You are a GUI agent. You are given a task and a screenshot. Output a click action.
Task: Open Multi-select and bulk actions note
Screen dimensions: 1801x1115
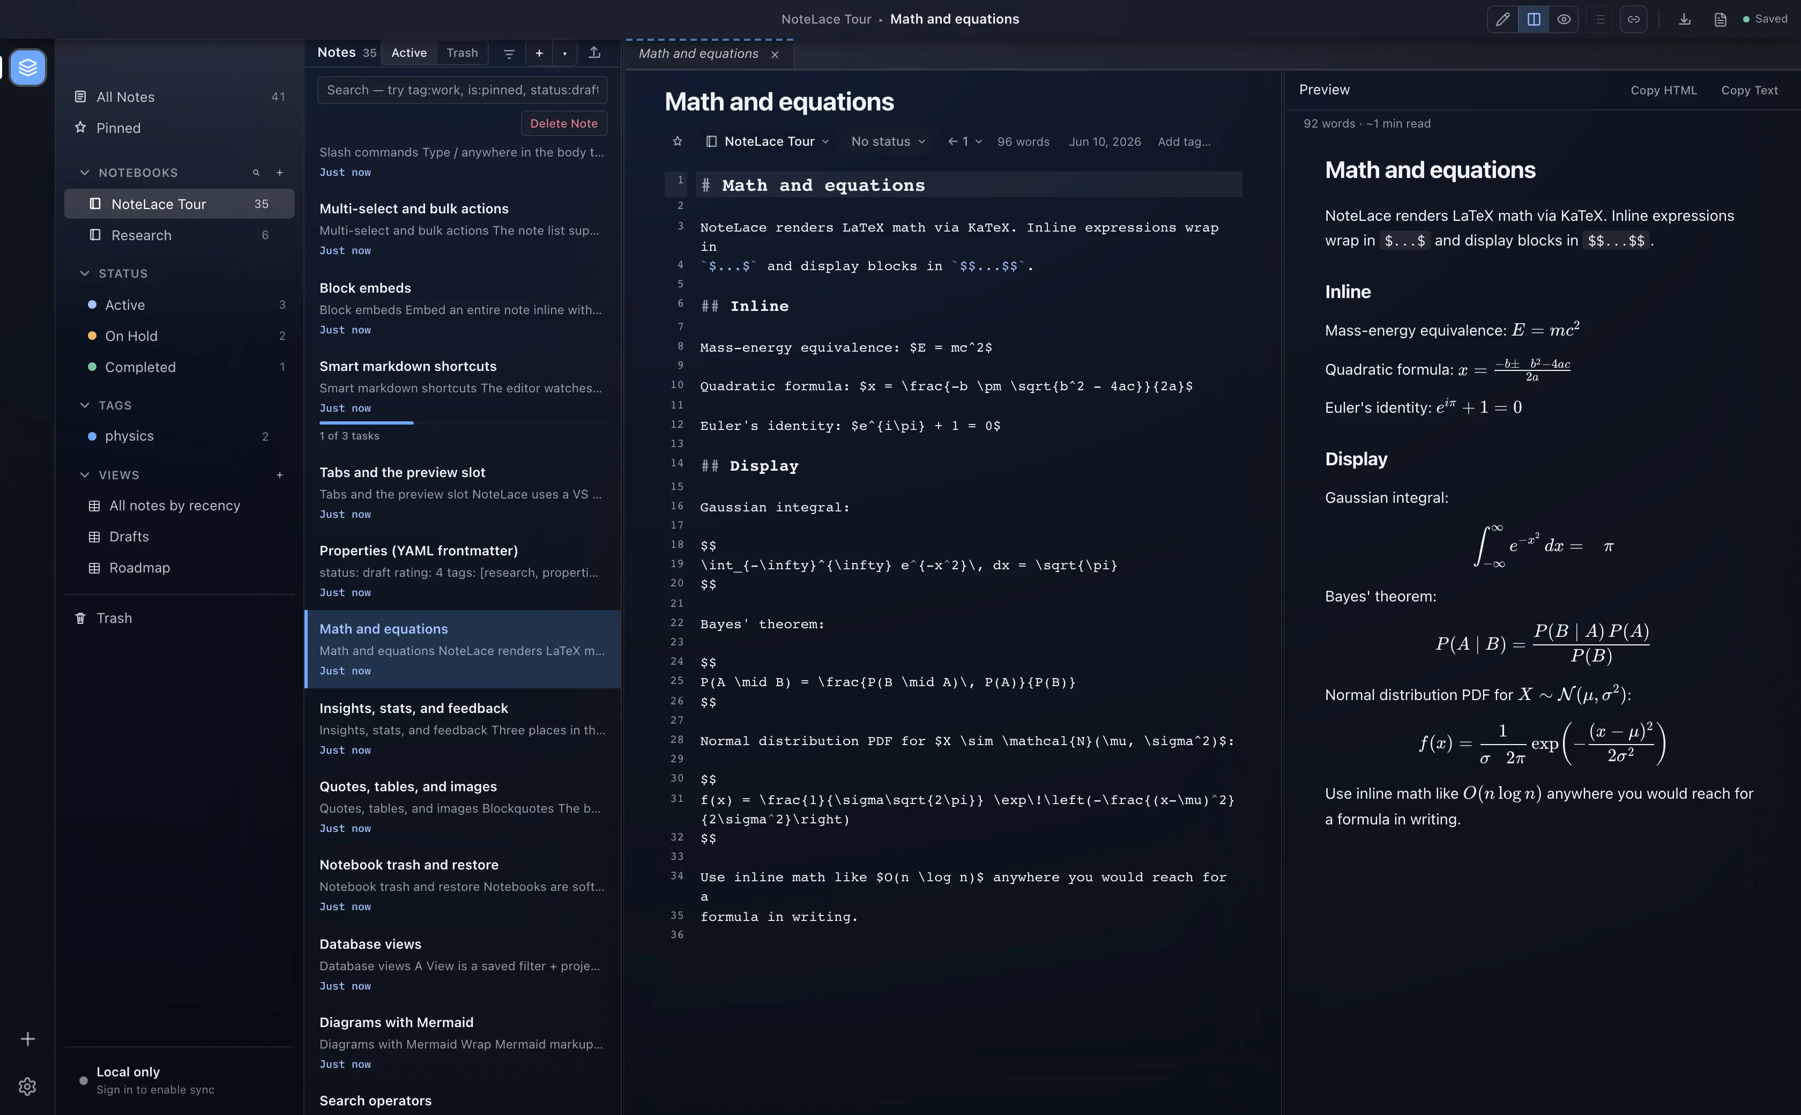463,229
